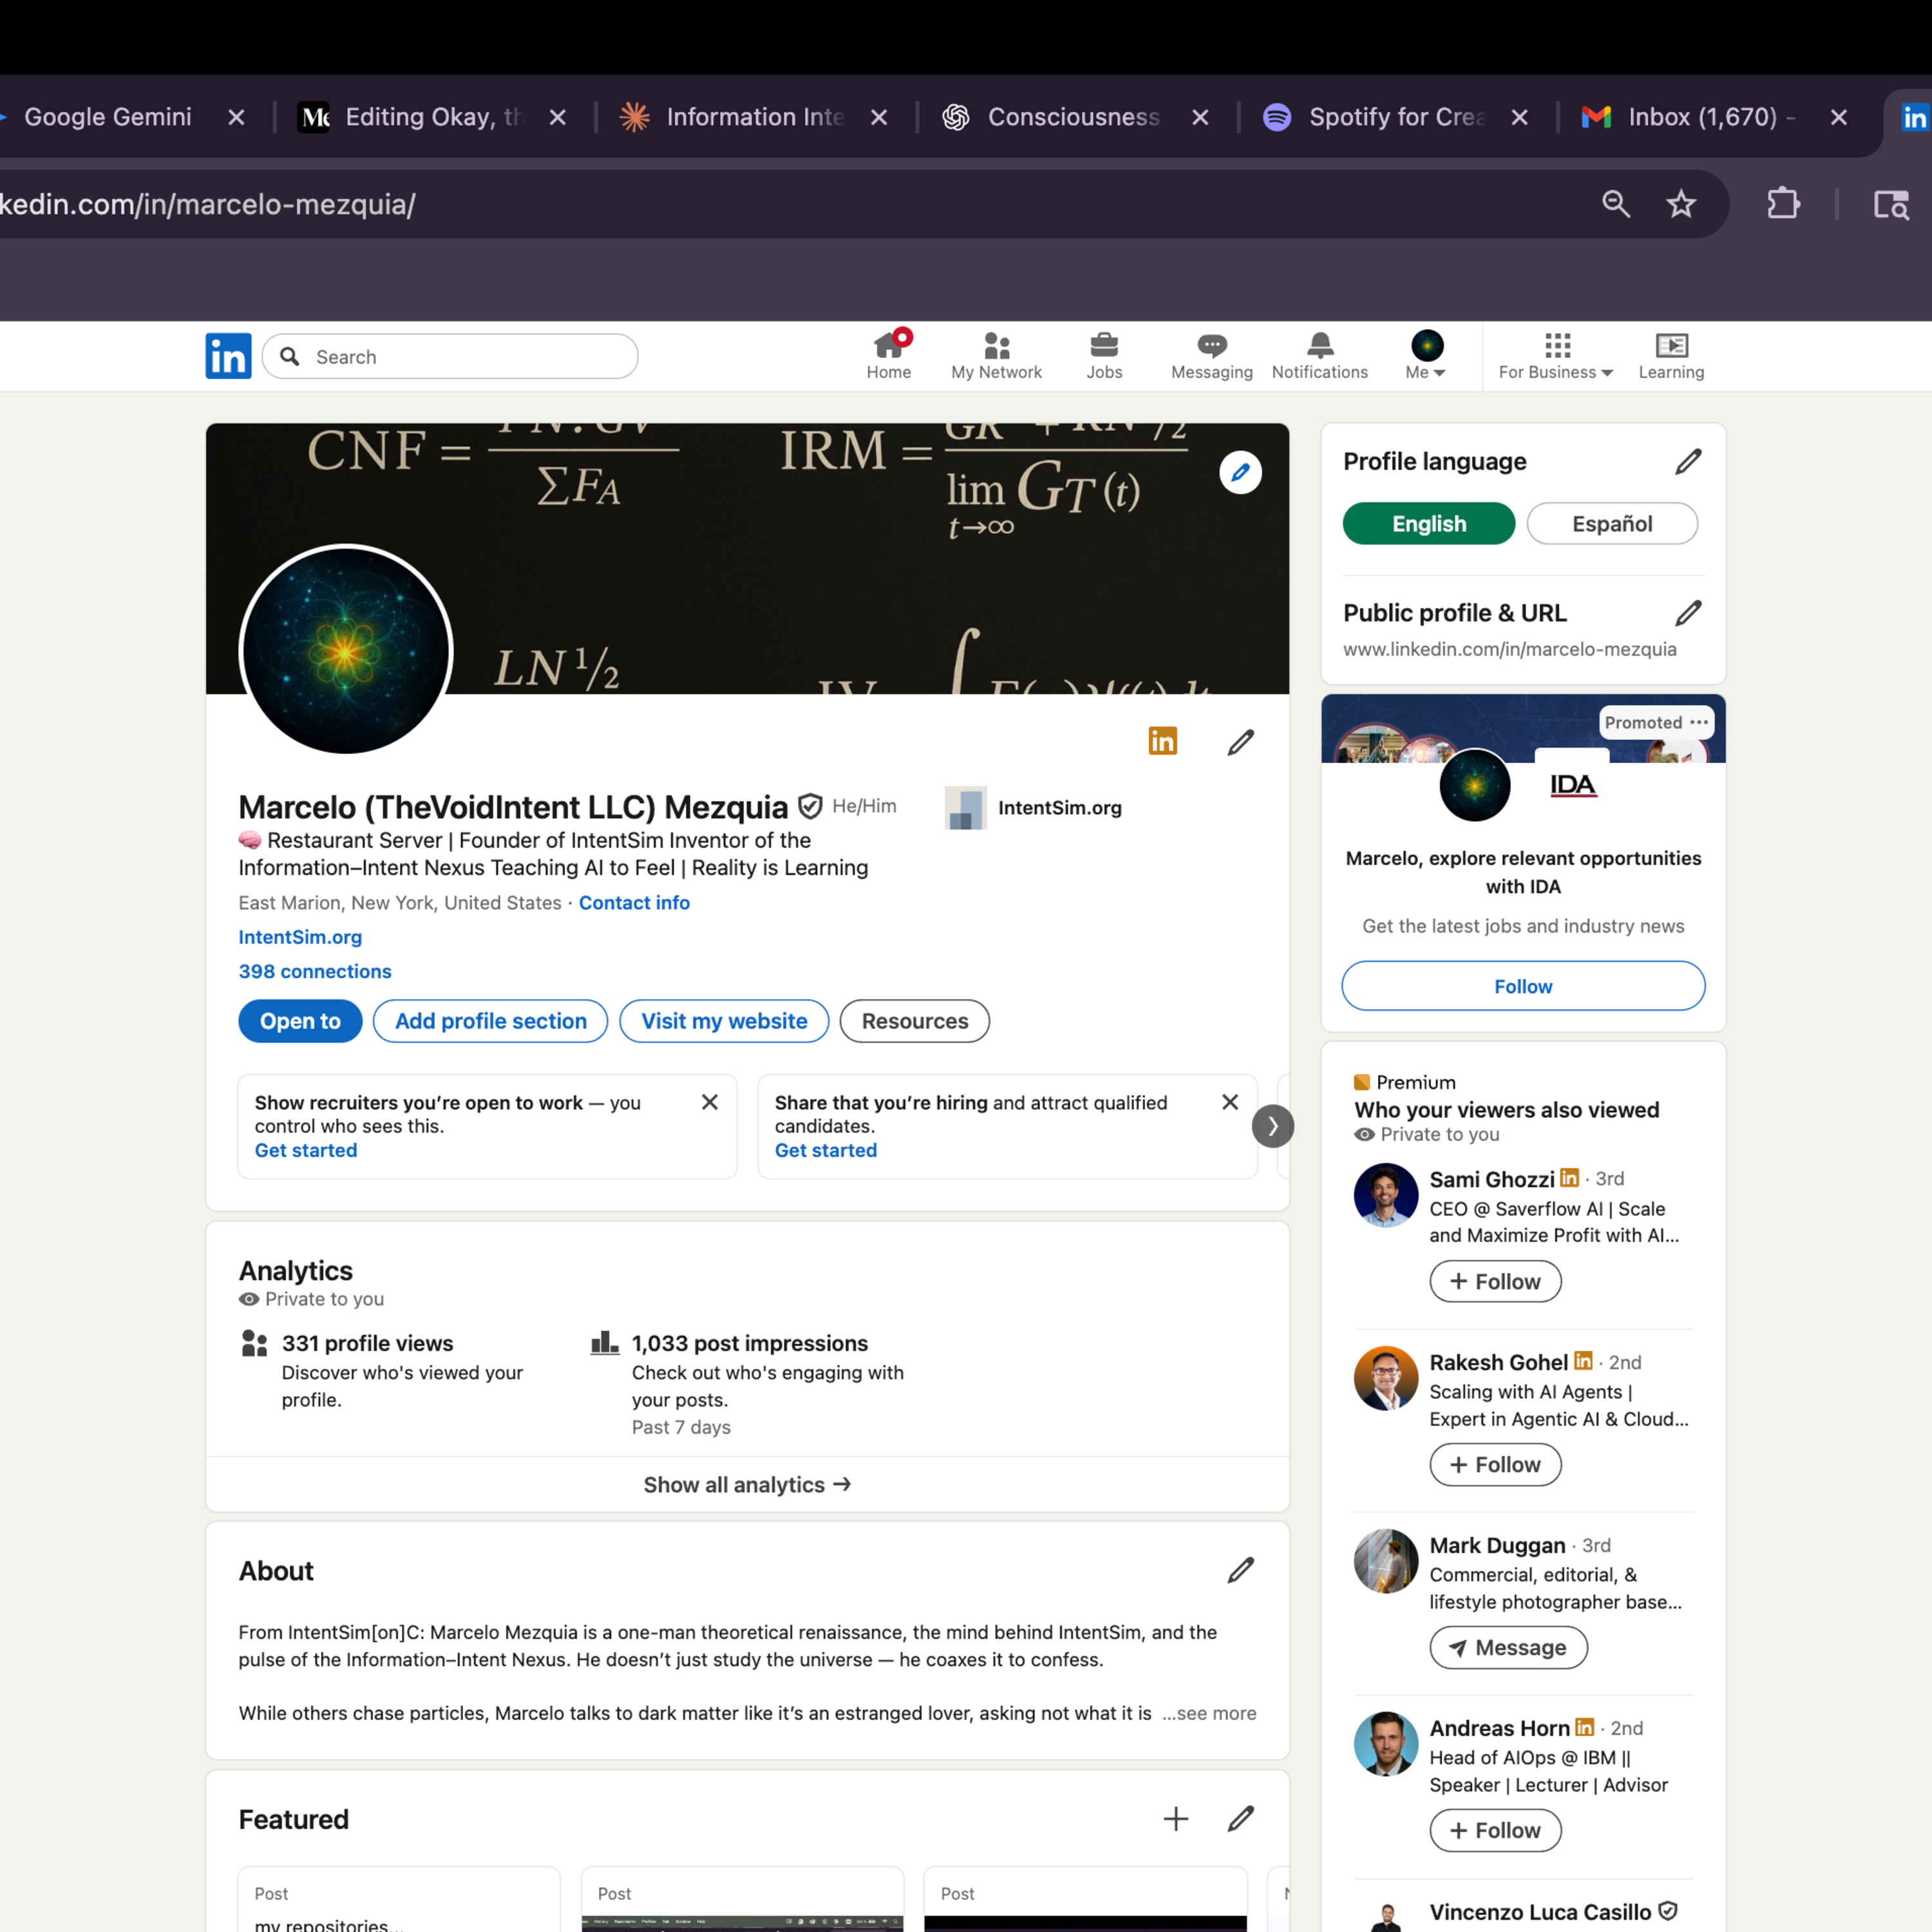Bookmark this page with the star icon
Screen dimensions: 1932x1932
coord(1681,204)
